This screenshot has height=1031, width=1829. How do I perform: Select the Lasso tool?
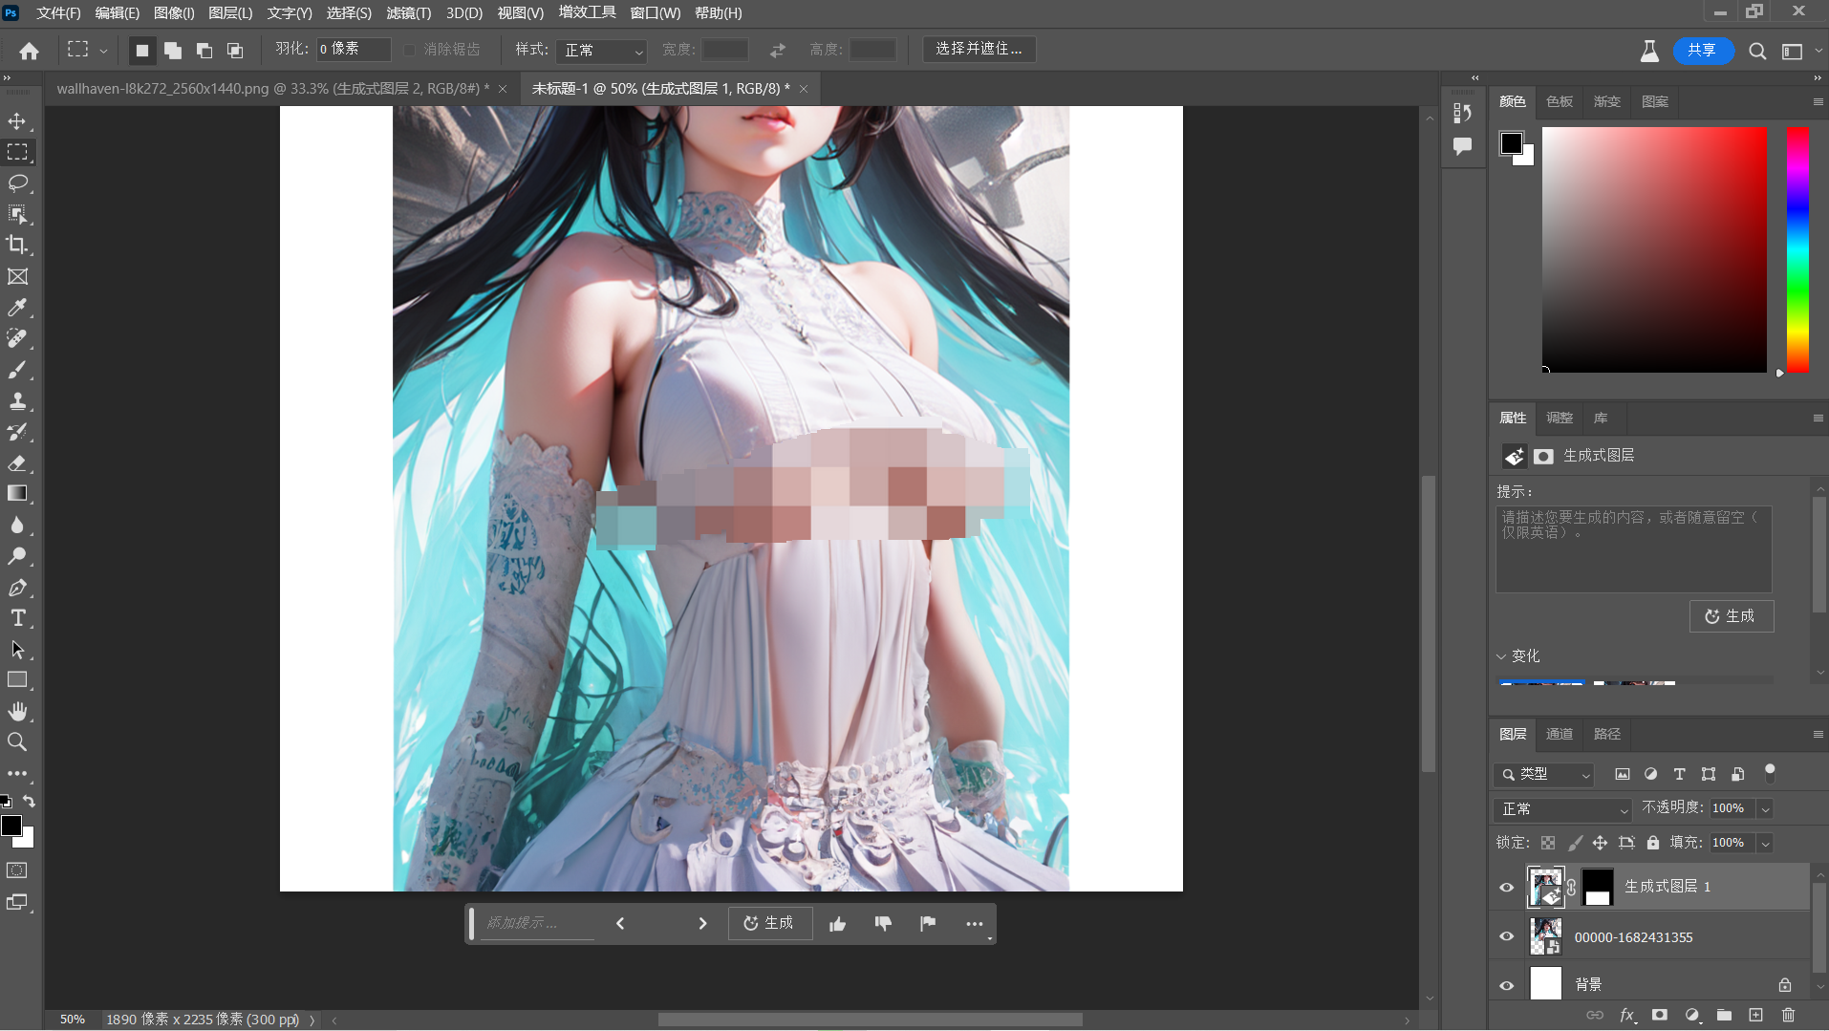tap(17, 183)
